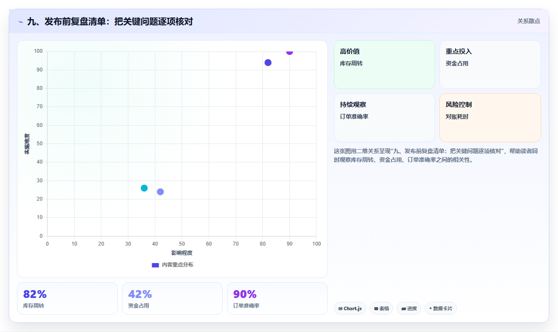Click the lightning icon beside the title

(x=20, y=22)
